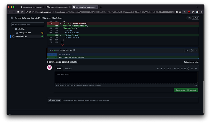Click commit hash e76d053
Screen dimensions: 211x124
pos(74,62)
